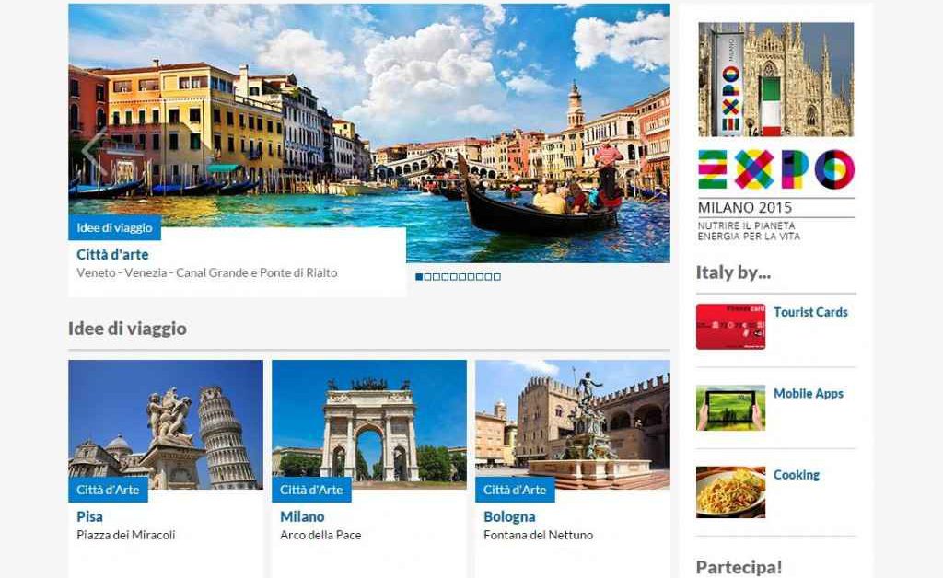Open the Pisa travel idea title
Viewport: 943px width, 578px height.
[89, 516]
